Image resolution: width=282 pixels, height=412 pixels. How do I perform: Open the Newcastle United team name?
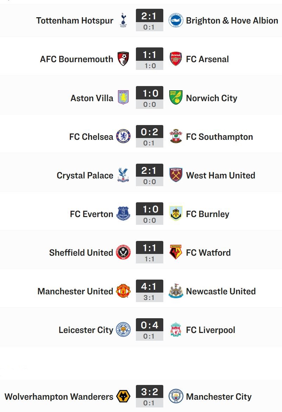[x=221, y=291]
